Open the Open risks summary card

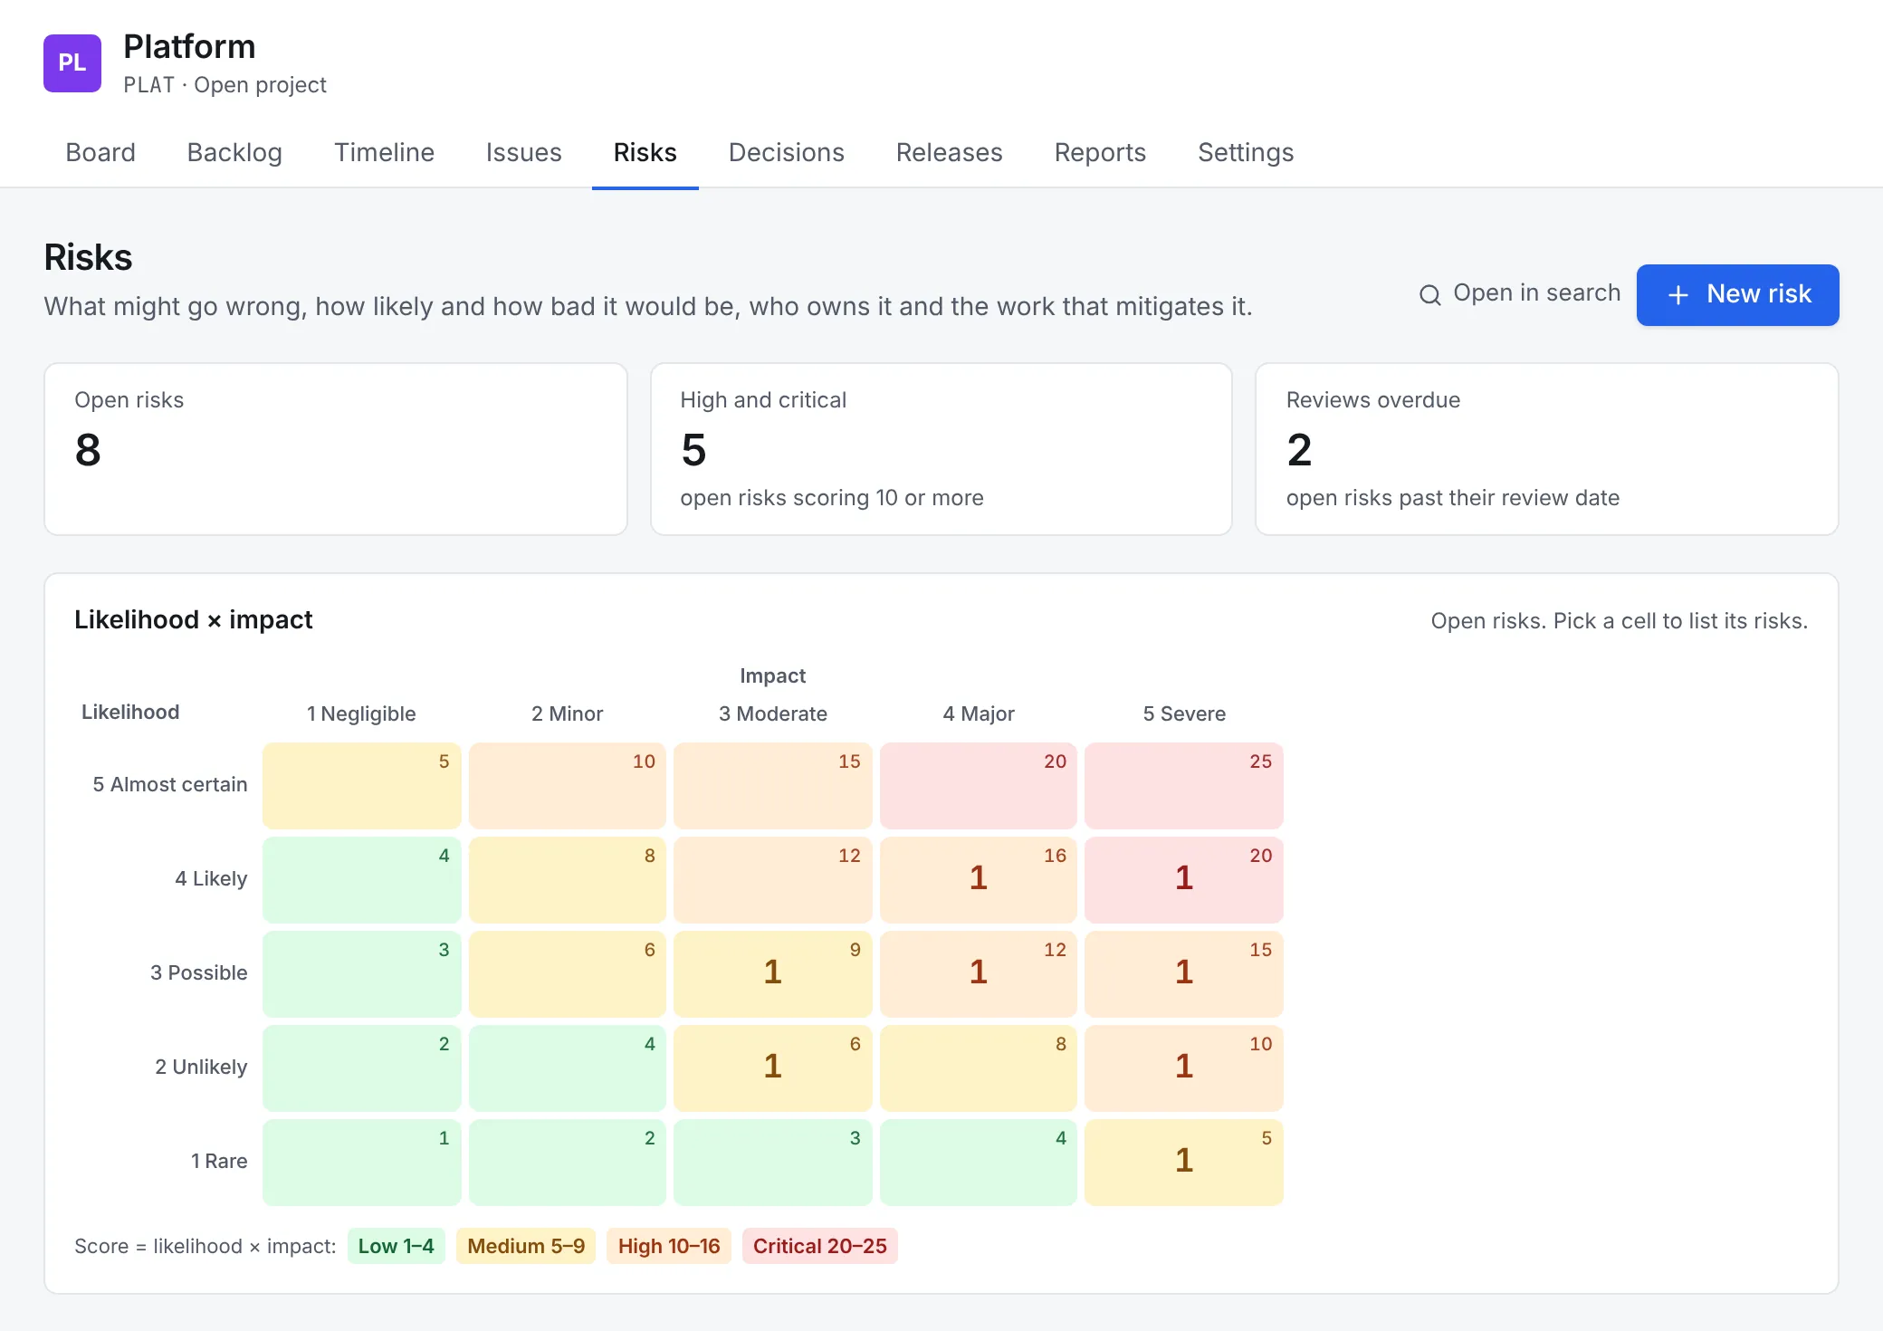[x=336, y=449]
